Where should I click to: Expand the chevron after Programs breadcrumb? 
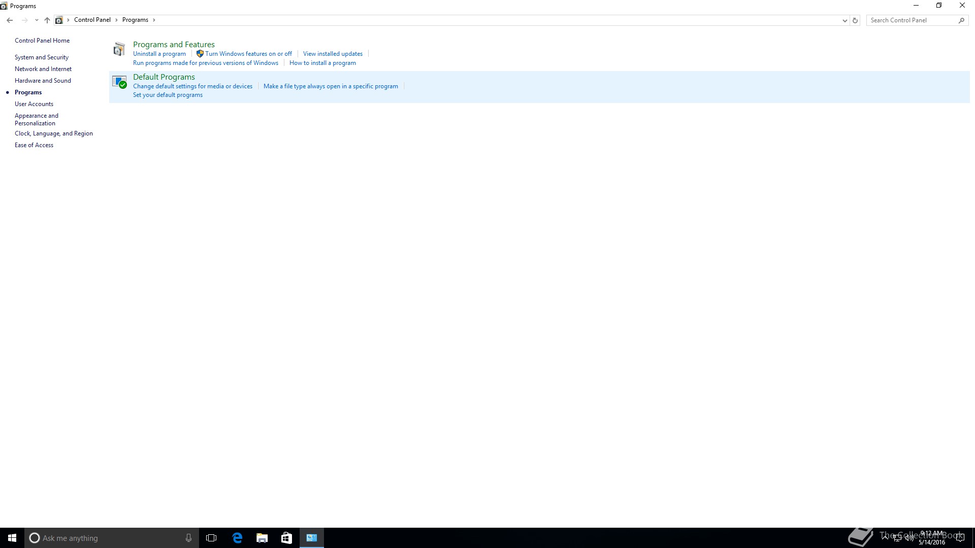[154, 20]
